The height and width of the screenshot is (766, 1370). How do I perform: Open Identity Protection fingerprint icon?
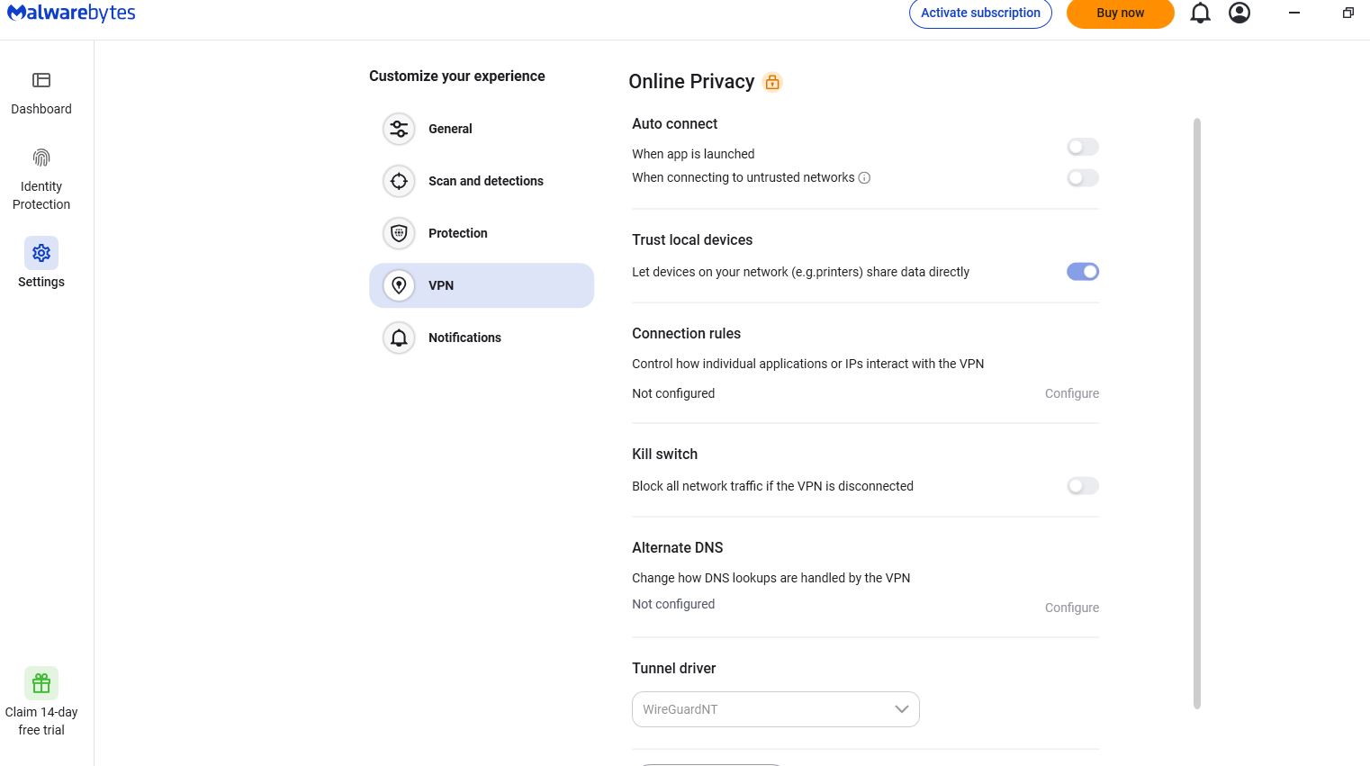point(41,158)
